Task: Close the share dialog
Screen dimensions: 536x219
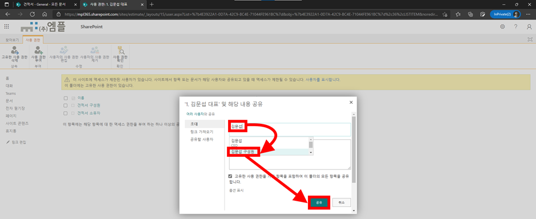Action: click(351, 102)
